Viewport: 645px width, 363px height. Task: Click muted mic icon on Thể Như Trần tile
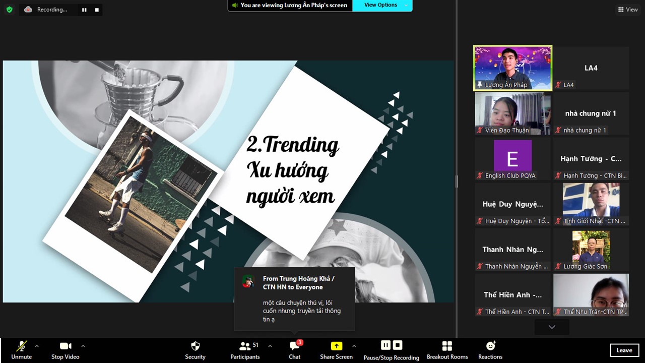click(558, 312)
